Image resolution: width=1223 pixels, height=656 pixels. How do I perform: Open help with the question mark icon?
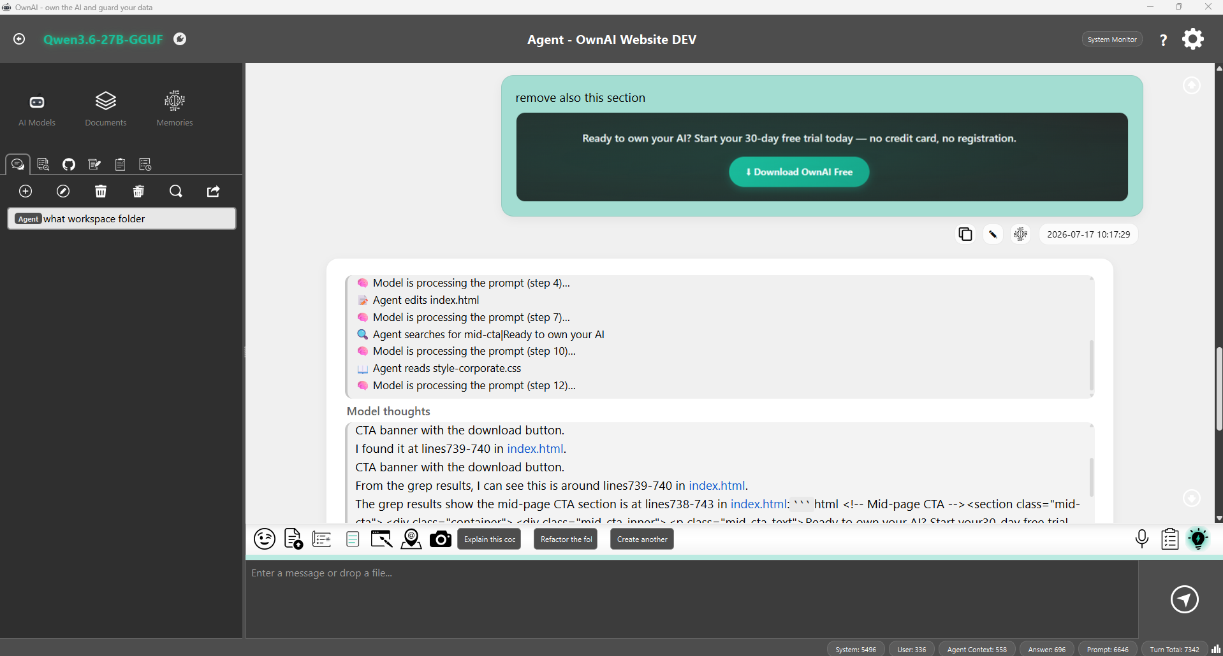coord(1164,39)
